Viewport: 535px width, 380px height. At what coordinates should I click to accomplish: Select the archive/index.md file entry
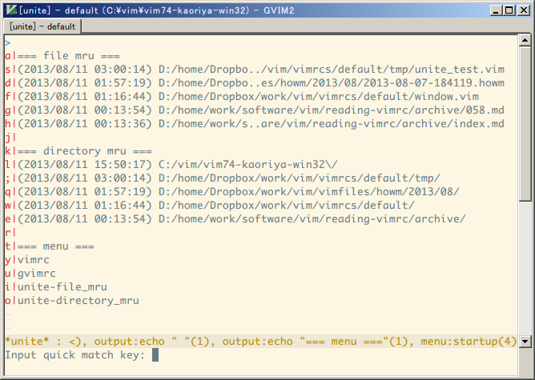click(261, 124)
